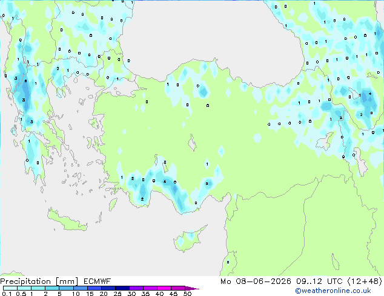Click the legend label '0.5'
Screen dimensions: 384x296
point(21,294)
